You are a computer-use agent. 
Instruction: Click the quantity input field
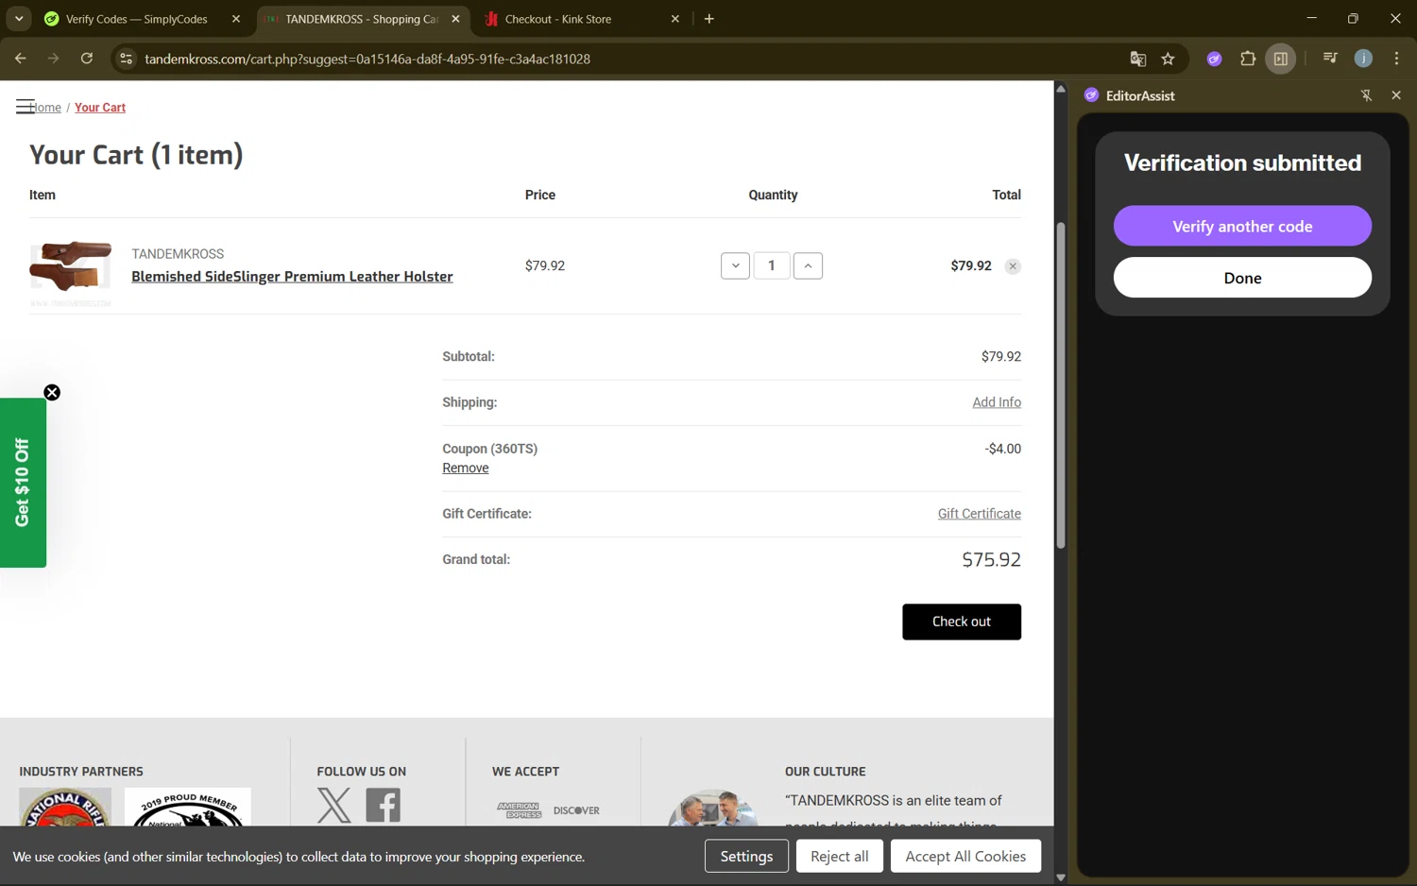coord(772,266)
